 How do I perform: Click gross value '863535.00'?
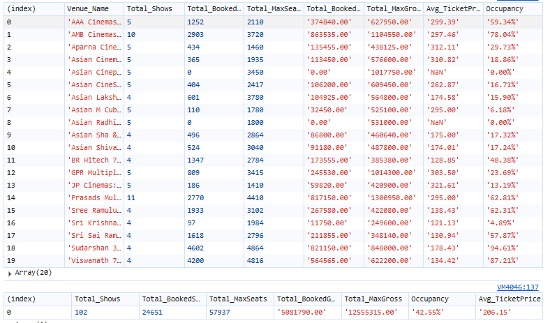(x=329, y=34)
